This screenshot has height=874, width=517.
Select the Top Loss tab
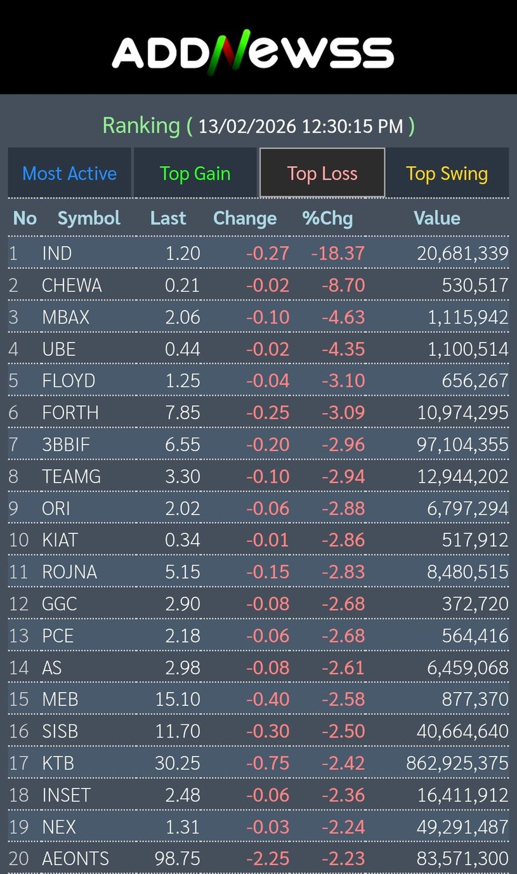point(322,173)
